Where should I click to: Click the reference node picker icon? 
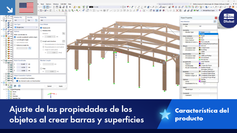click(30, 48)
